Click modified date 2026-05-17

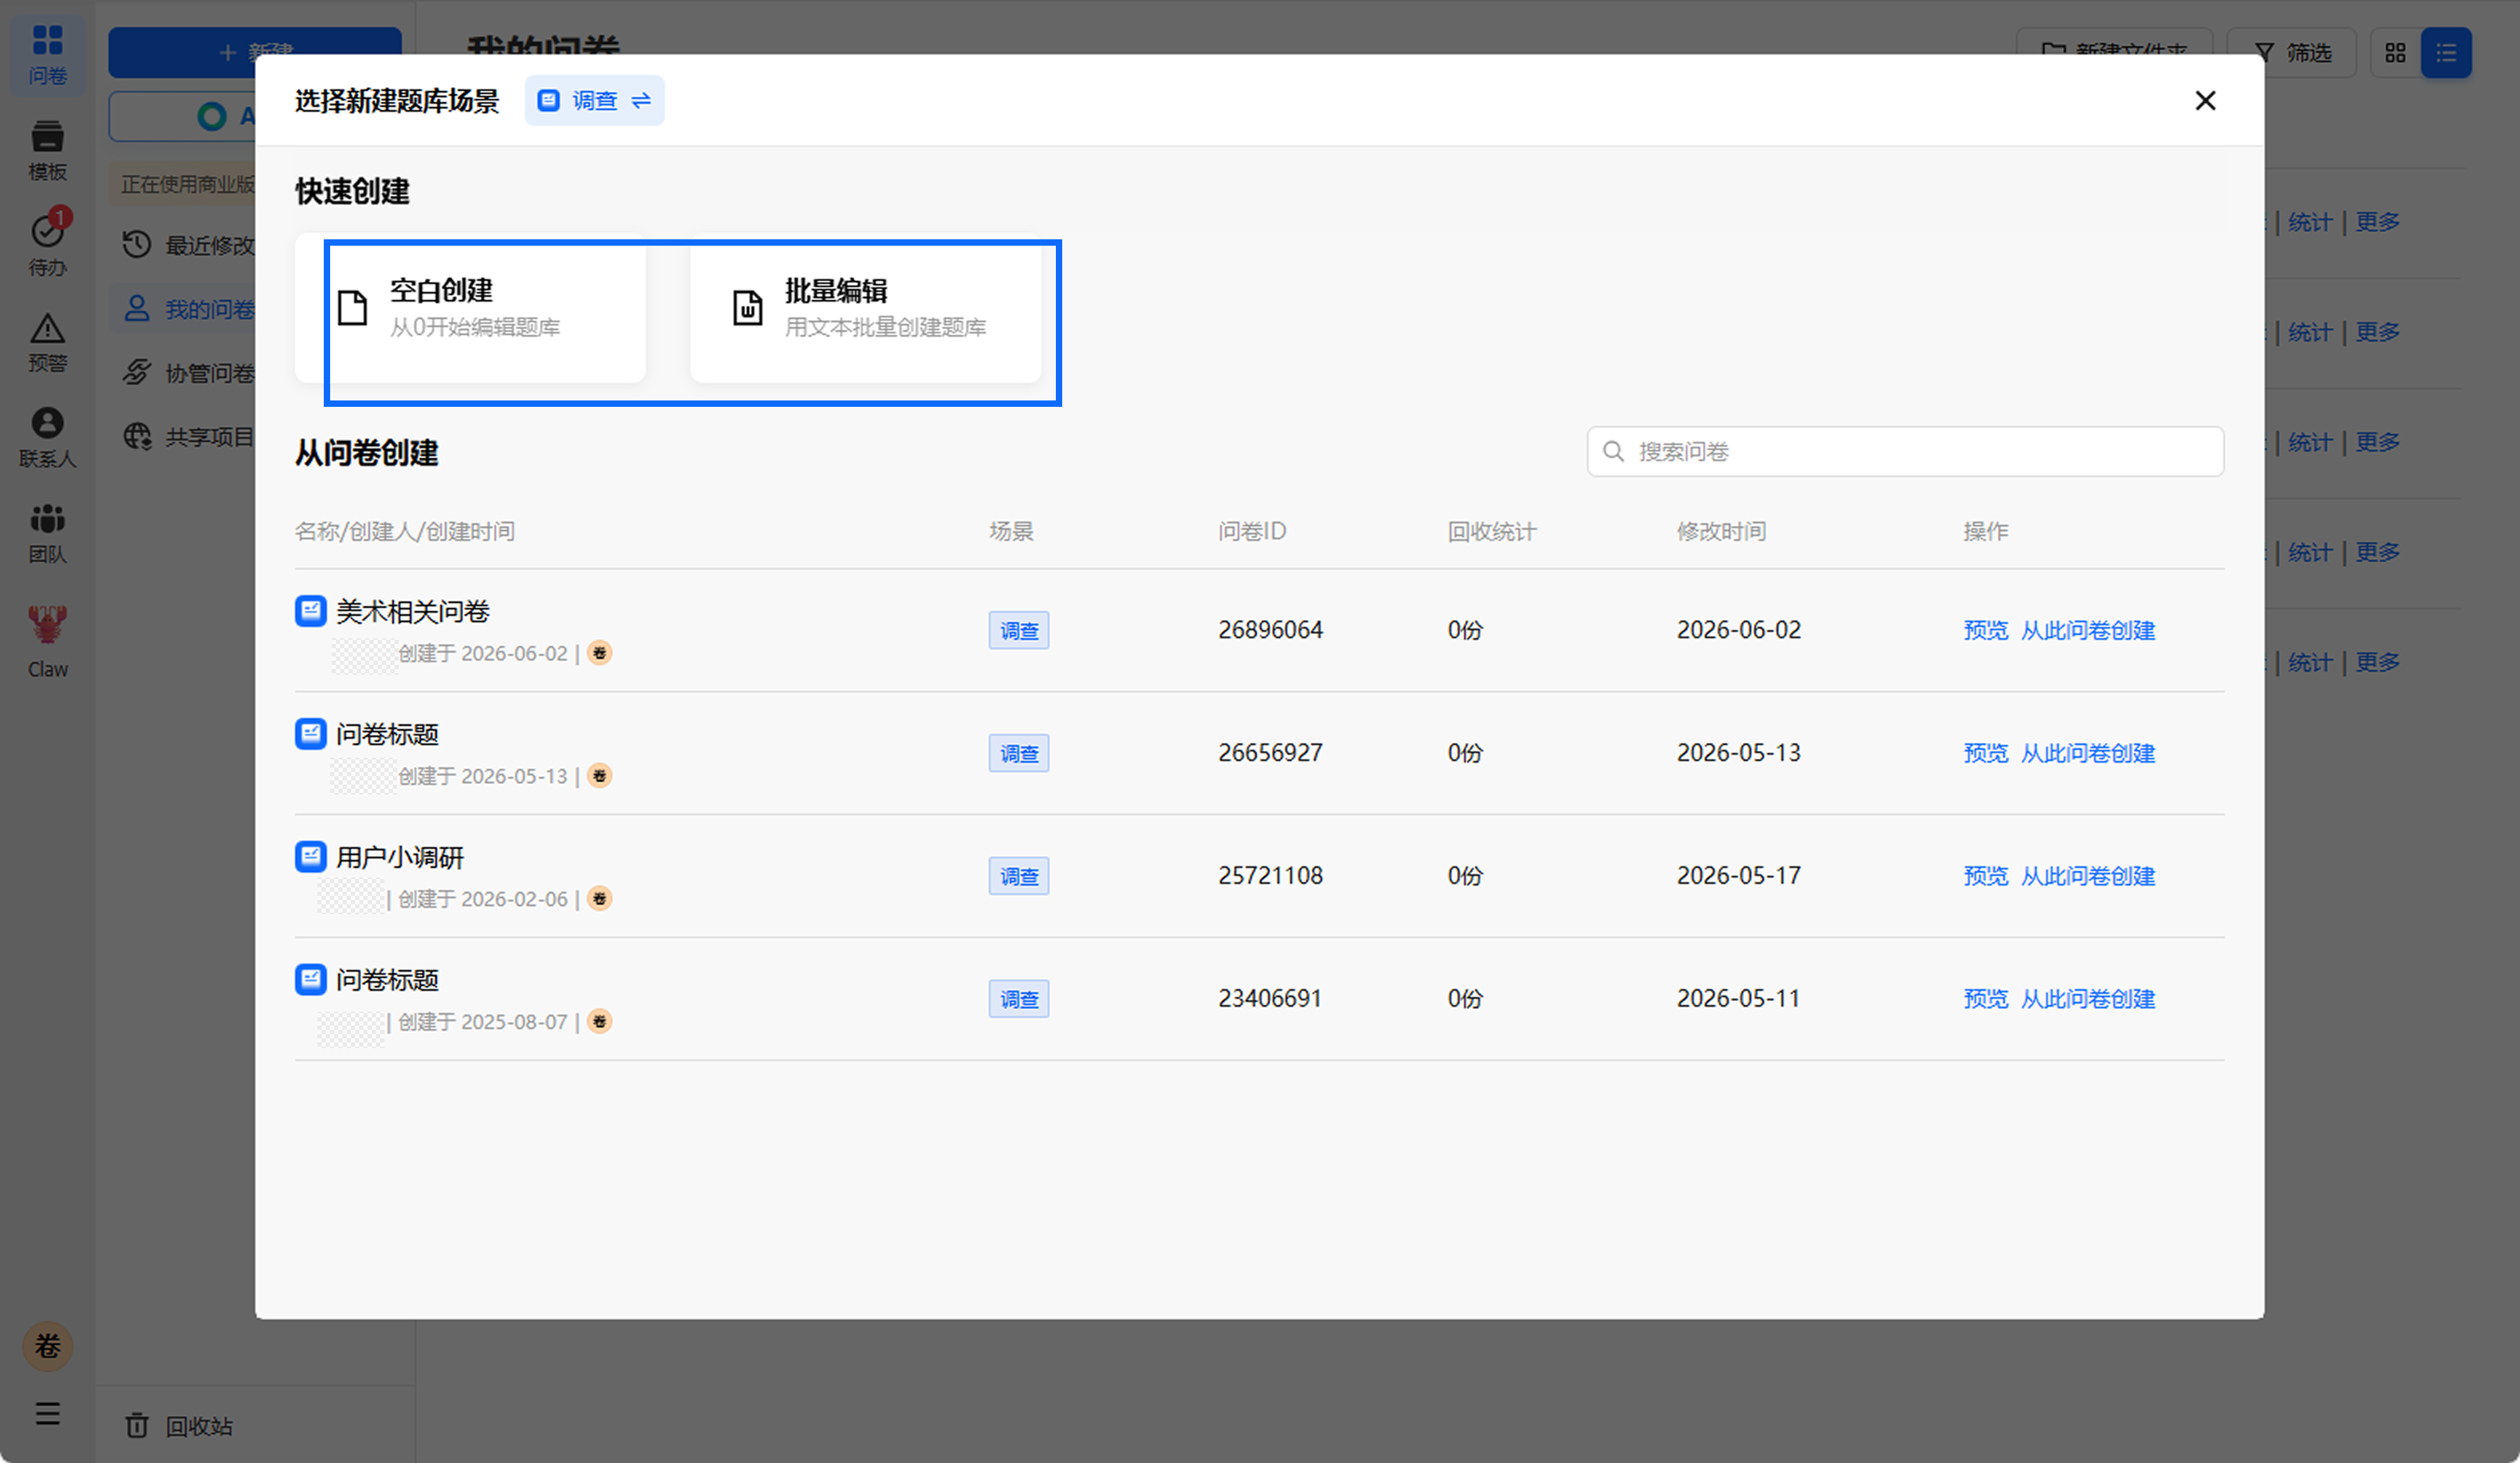click(1739, 876)
